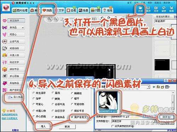Click the icon beside 用户自定义

click(5, 90)
